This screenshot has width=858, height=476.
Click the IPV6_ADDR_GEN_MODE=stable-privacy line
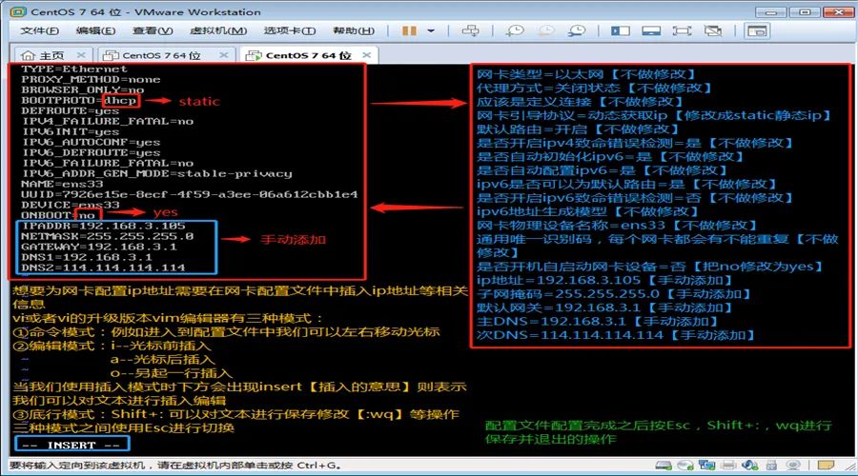[156, 173]
